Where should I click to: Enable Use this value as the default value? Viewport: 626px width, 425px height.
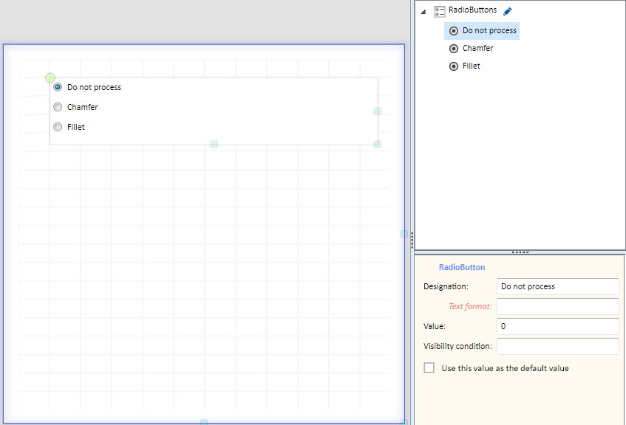(x=429, y=367)
